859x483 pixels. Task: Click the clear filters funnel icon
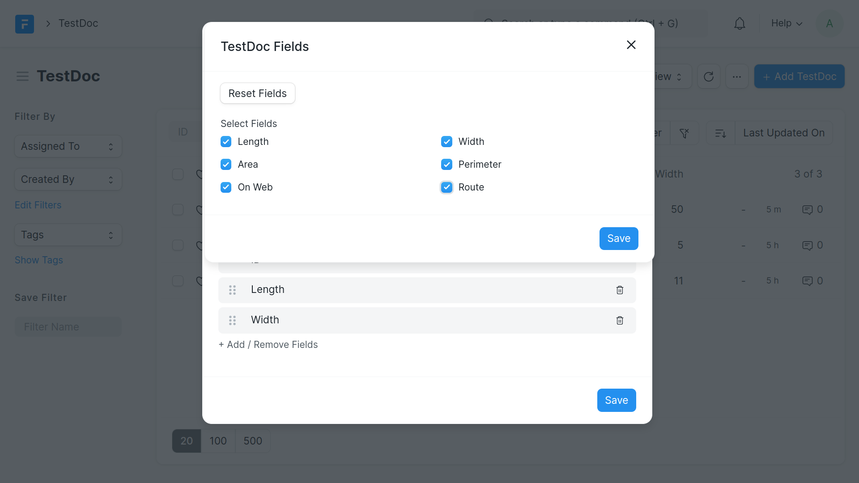[684, 133]
